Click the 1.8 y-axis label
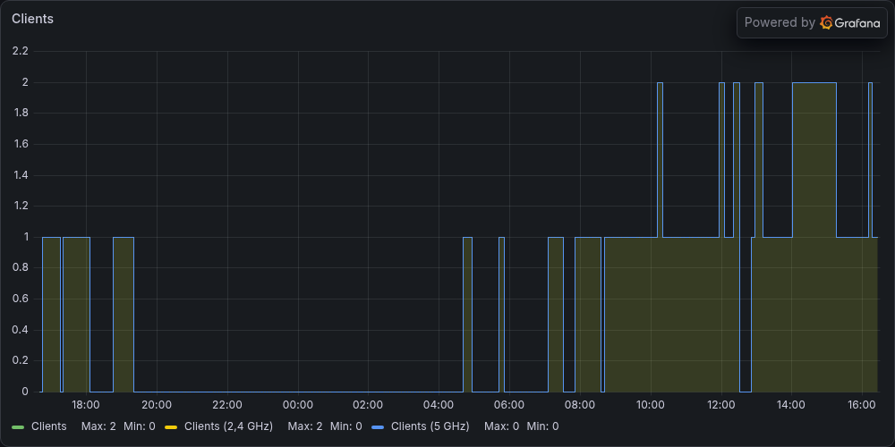 click(x=20, y=113)
